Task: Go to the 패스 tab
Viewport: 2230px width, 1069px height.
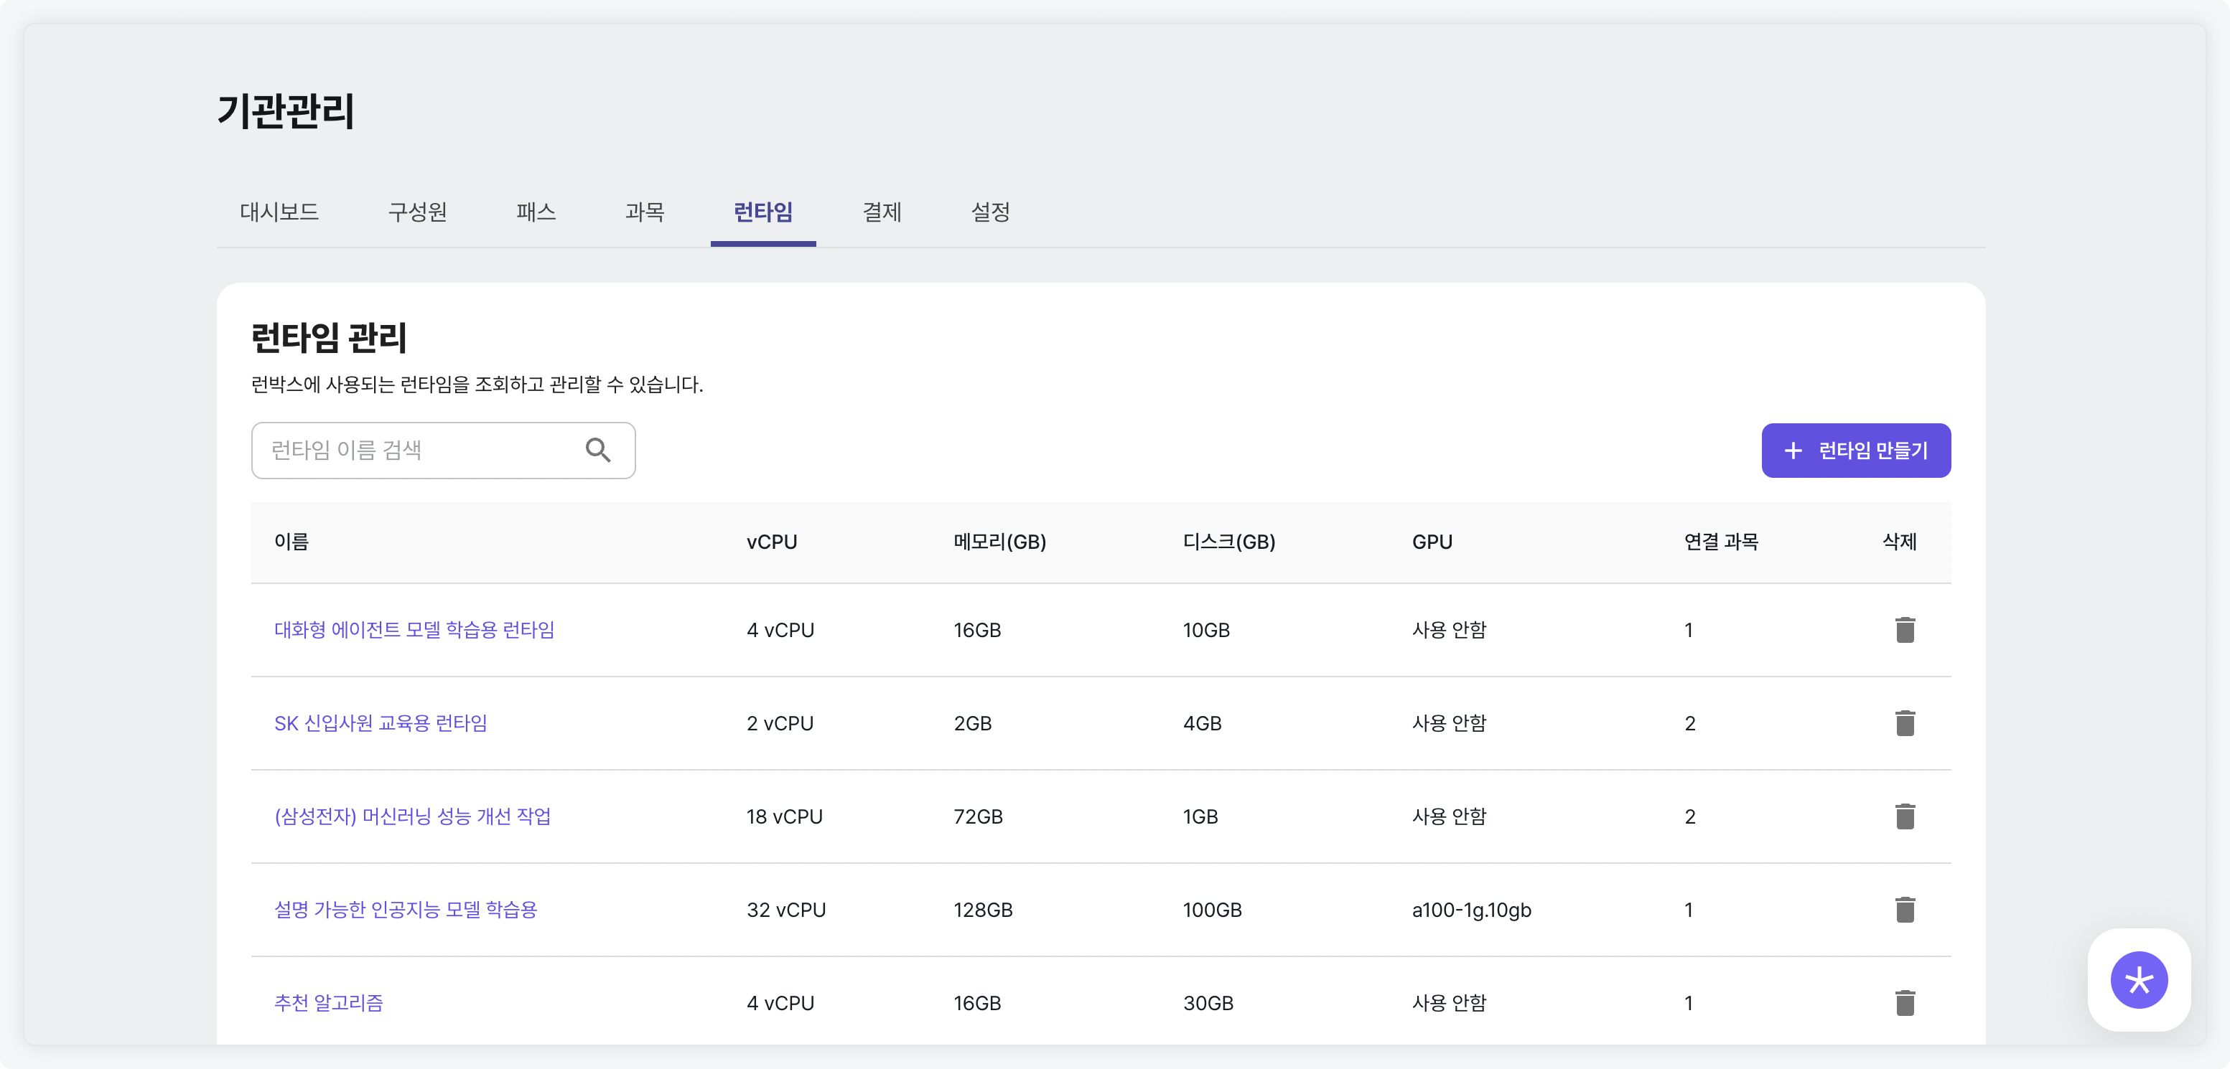Action: click(x=536, y=212)
